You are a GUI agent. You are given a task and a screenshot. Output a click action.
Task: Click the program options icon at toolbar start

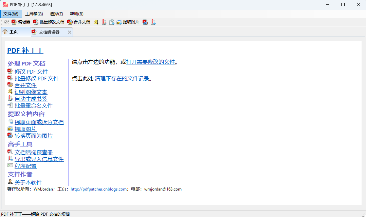click(x=7, y=22)
